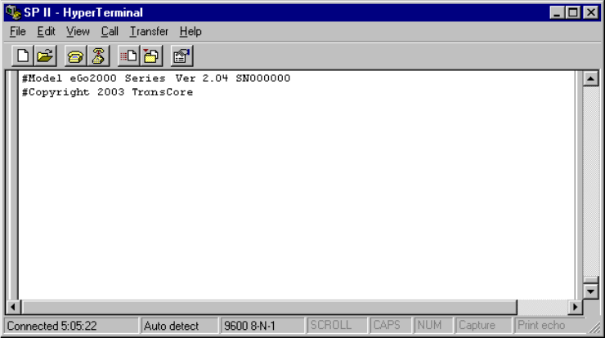Click the Send file toolbar icon
Viewport: 605px width, 338px height.
pyautogui.click(x=128, y=56)
